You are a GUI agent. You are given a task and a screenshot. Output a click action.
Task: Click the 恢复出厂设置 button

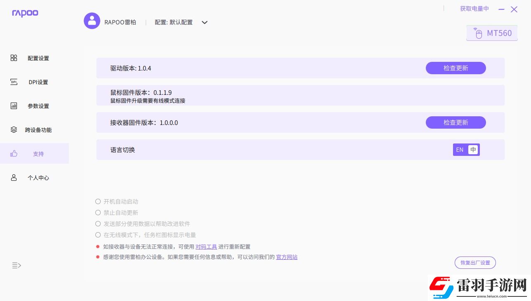tap(475, 262)
